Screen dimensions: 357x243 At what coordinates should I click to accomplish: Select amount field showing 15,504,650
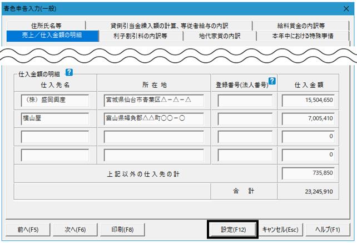tap(308, 101)
